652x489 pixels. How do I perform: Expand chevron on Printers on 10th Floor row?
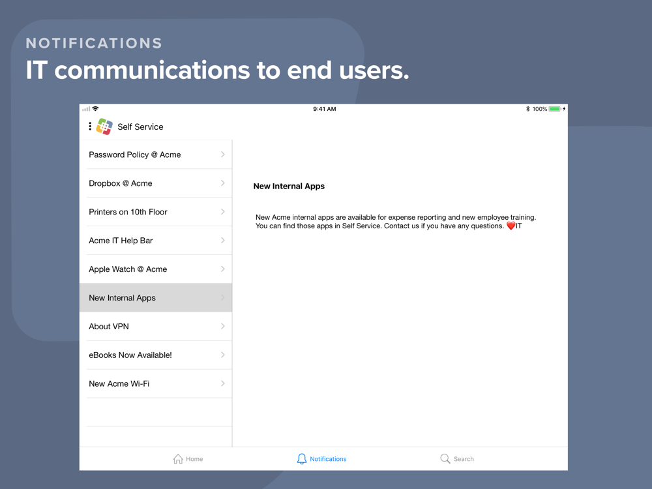pos(223,212)
